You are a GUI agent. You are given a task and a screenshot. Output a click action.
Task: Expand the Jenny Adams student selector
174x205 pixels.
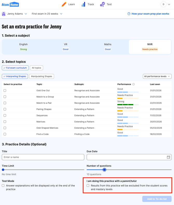[26, 14]
